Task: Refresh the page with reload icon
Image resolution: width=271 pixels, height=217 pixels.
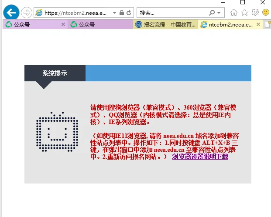Action: [129, 13]
